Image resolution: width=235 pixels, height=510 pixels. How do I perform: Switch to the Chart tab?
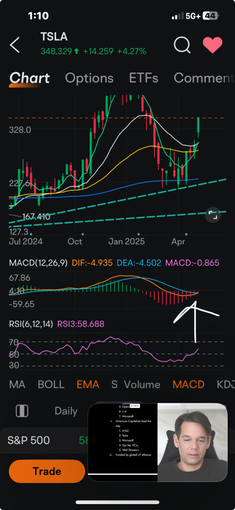point(29,78)
